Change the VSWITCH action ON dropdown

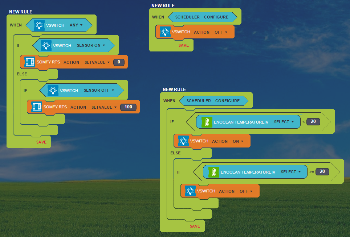[x=238, y=141]
